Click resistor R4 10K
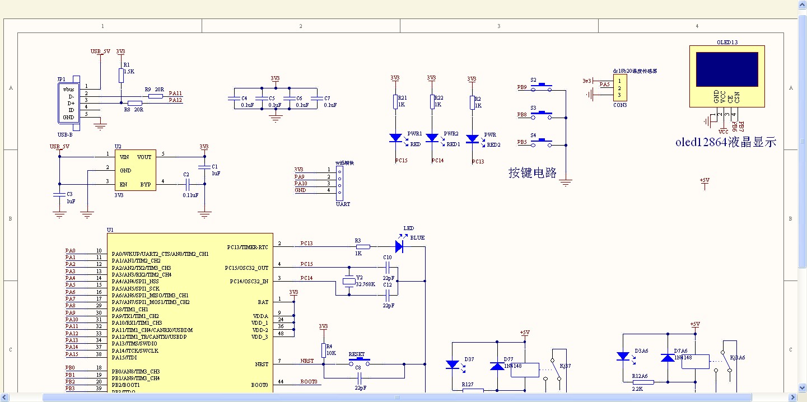This screenshot has width=807, height=402. coord(323,350)
